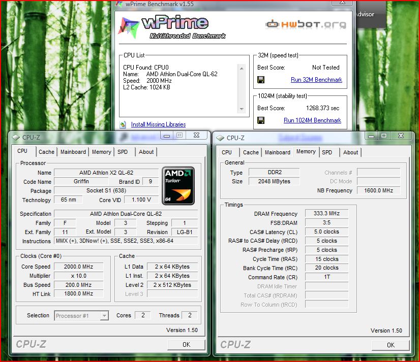Click the Multiplier value x 10.0
Viewport: 420px width, 362px height.
pos(78,276)
